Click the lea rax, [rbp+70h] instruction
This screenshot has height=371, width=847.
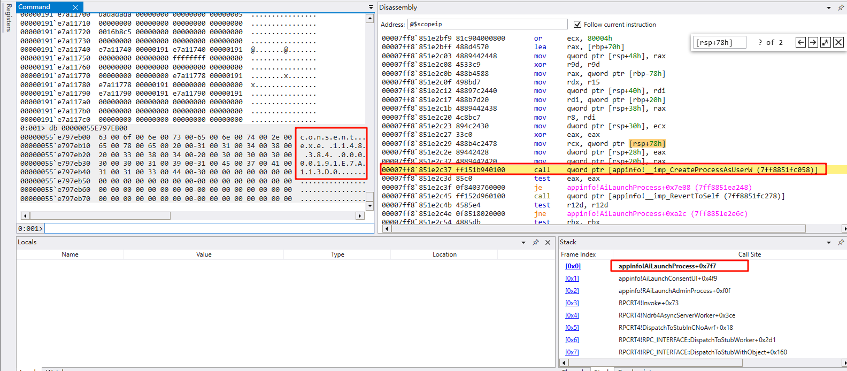(503, 47)
